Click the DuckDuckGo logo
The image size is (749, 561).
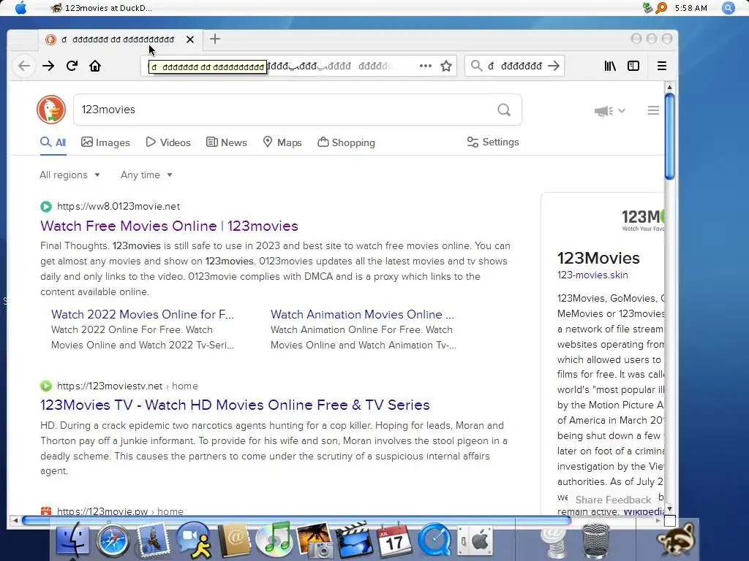pyautogui.click(x=51, y=110)
